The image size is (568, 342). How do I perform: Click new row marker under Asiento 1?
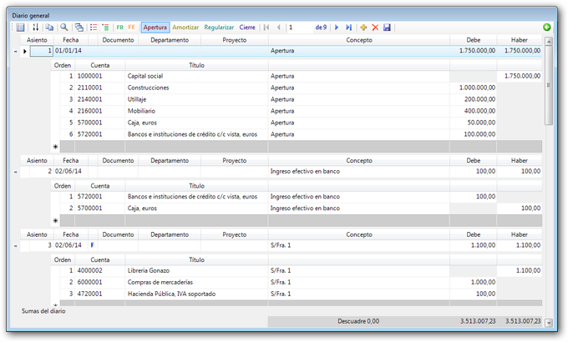55,147
